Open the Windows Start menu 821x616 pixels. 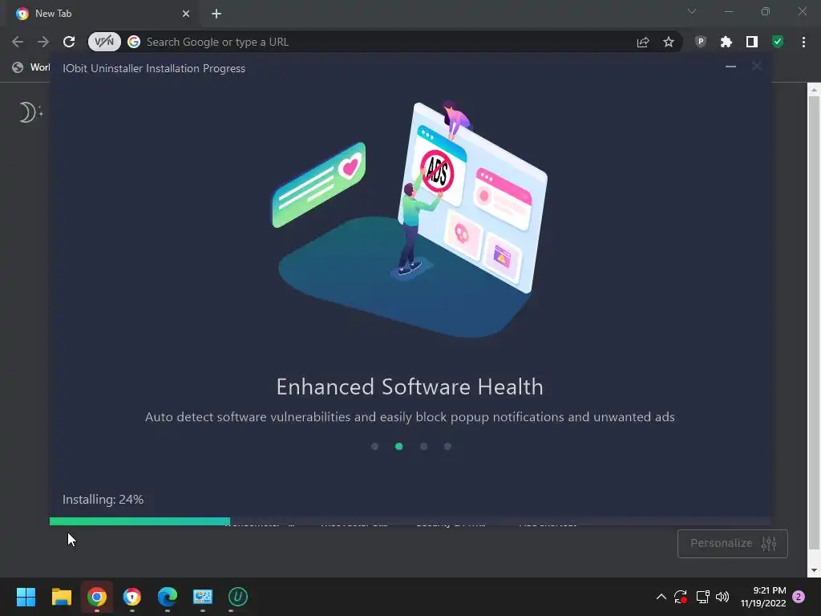pyautogui.click(x=26, y=597)
